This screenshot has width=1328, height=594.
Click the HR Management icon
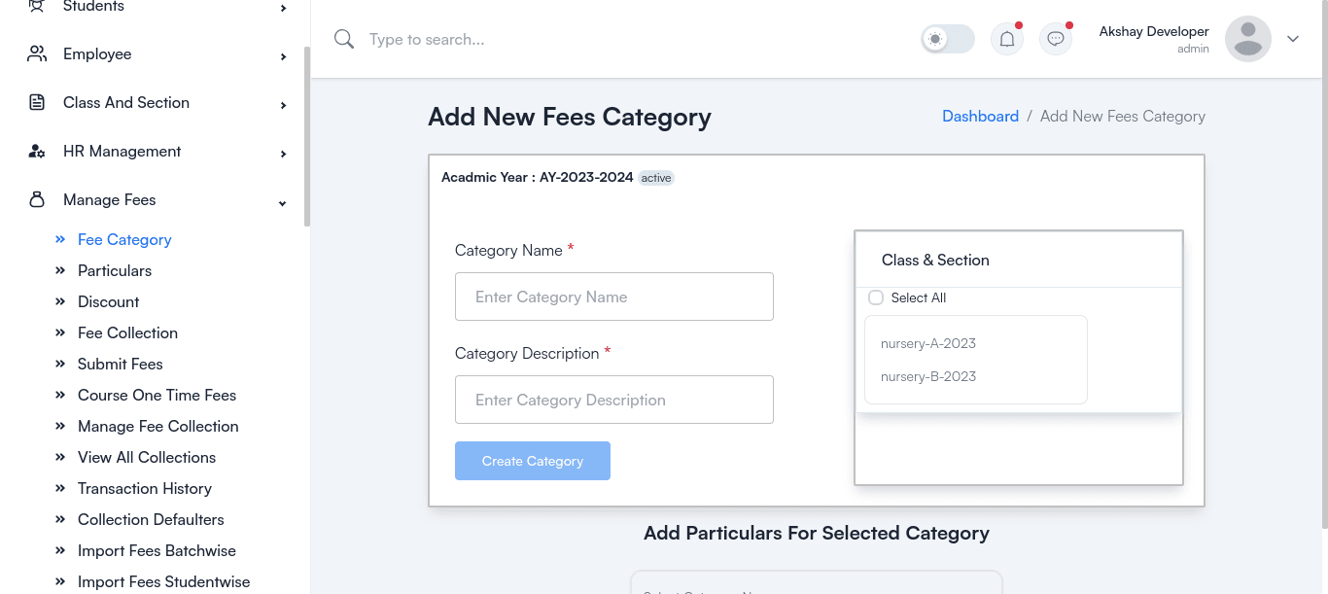point(37,151)
